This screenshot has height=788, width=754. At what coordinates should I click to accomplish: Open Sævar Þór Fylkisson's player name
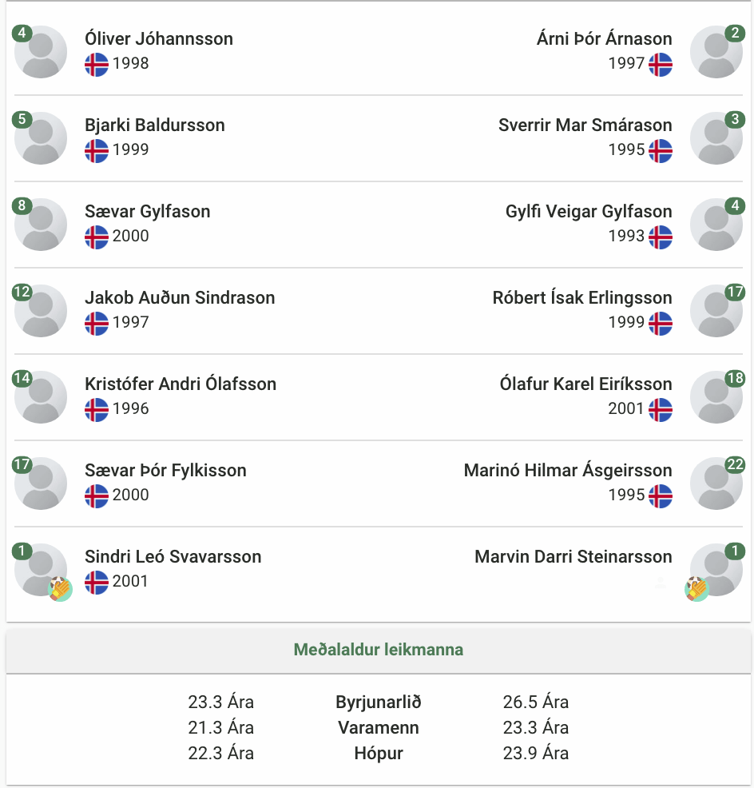pyautogui.click(x=165, y=471)
